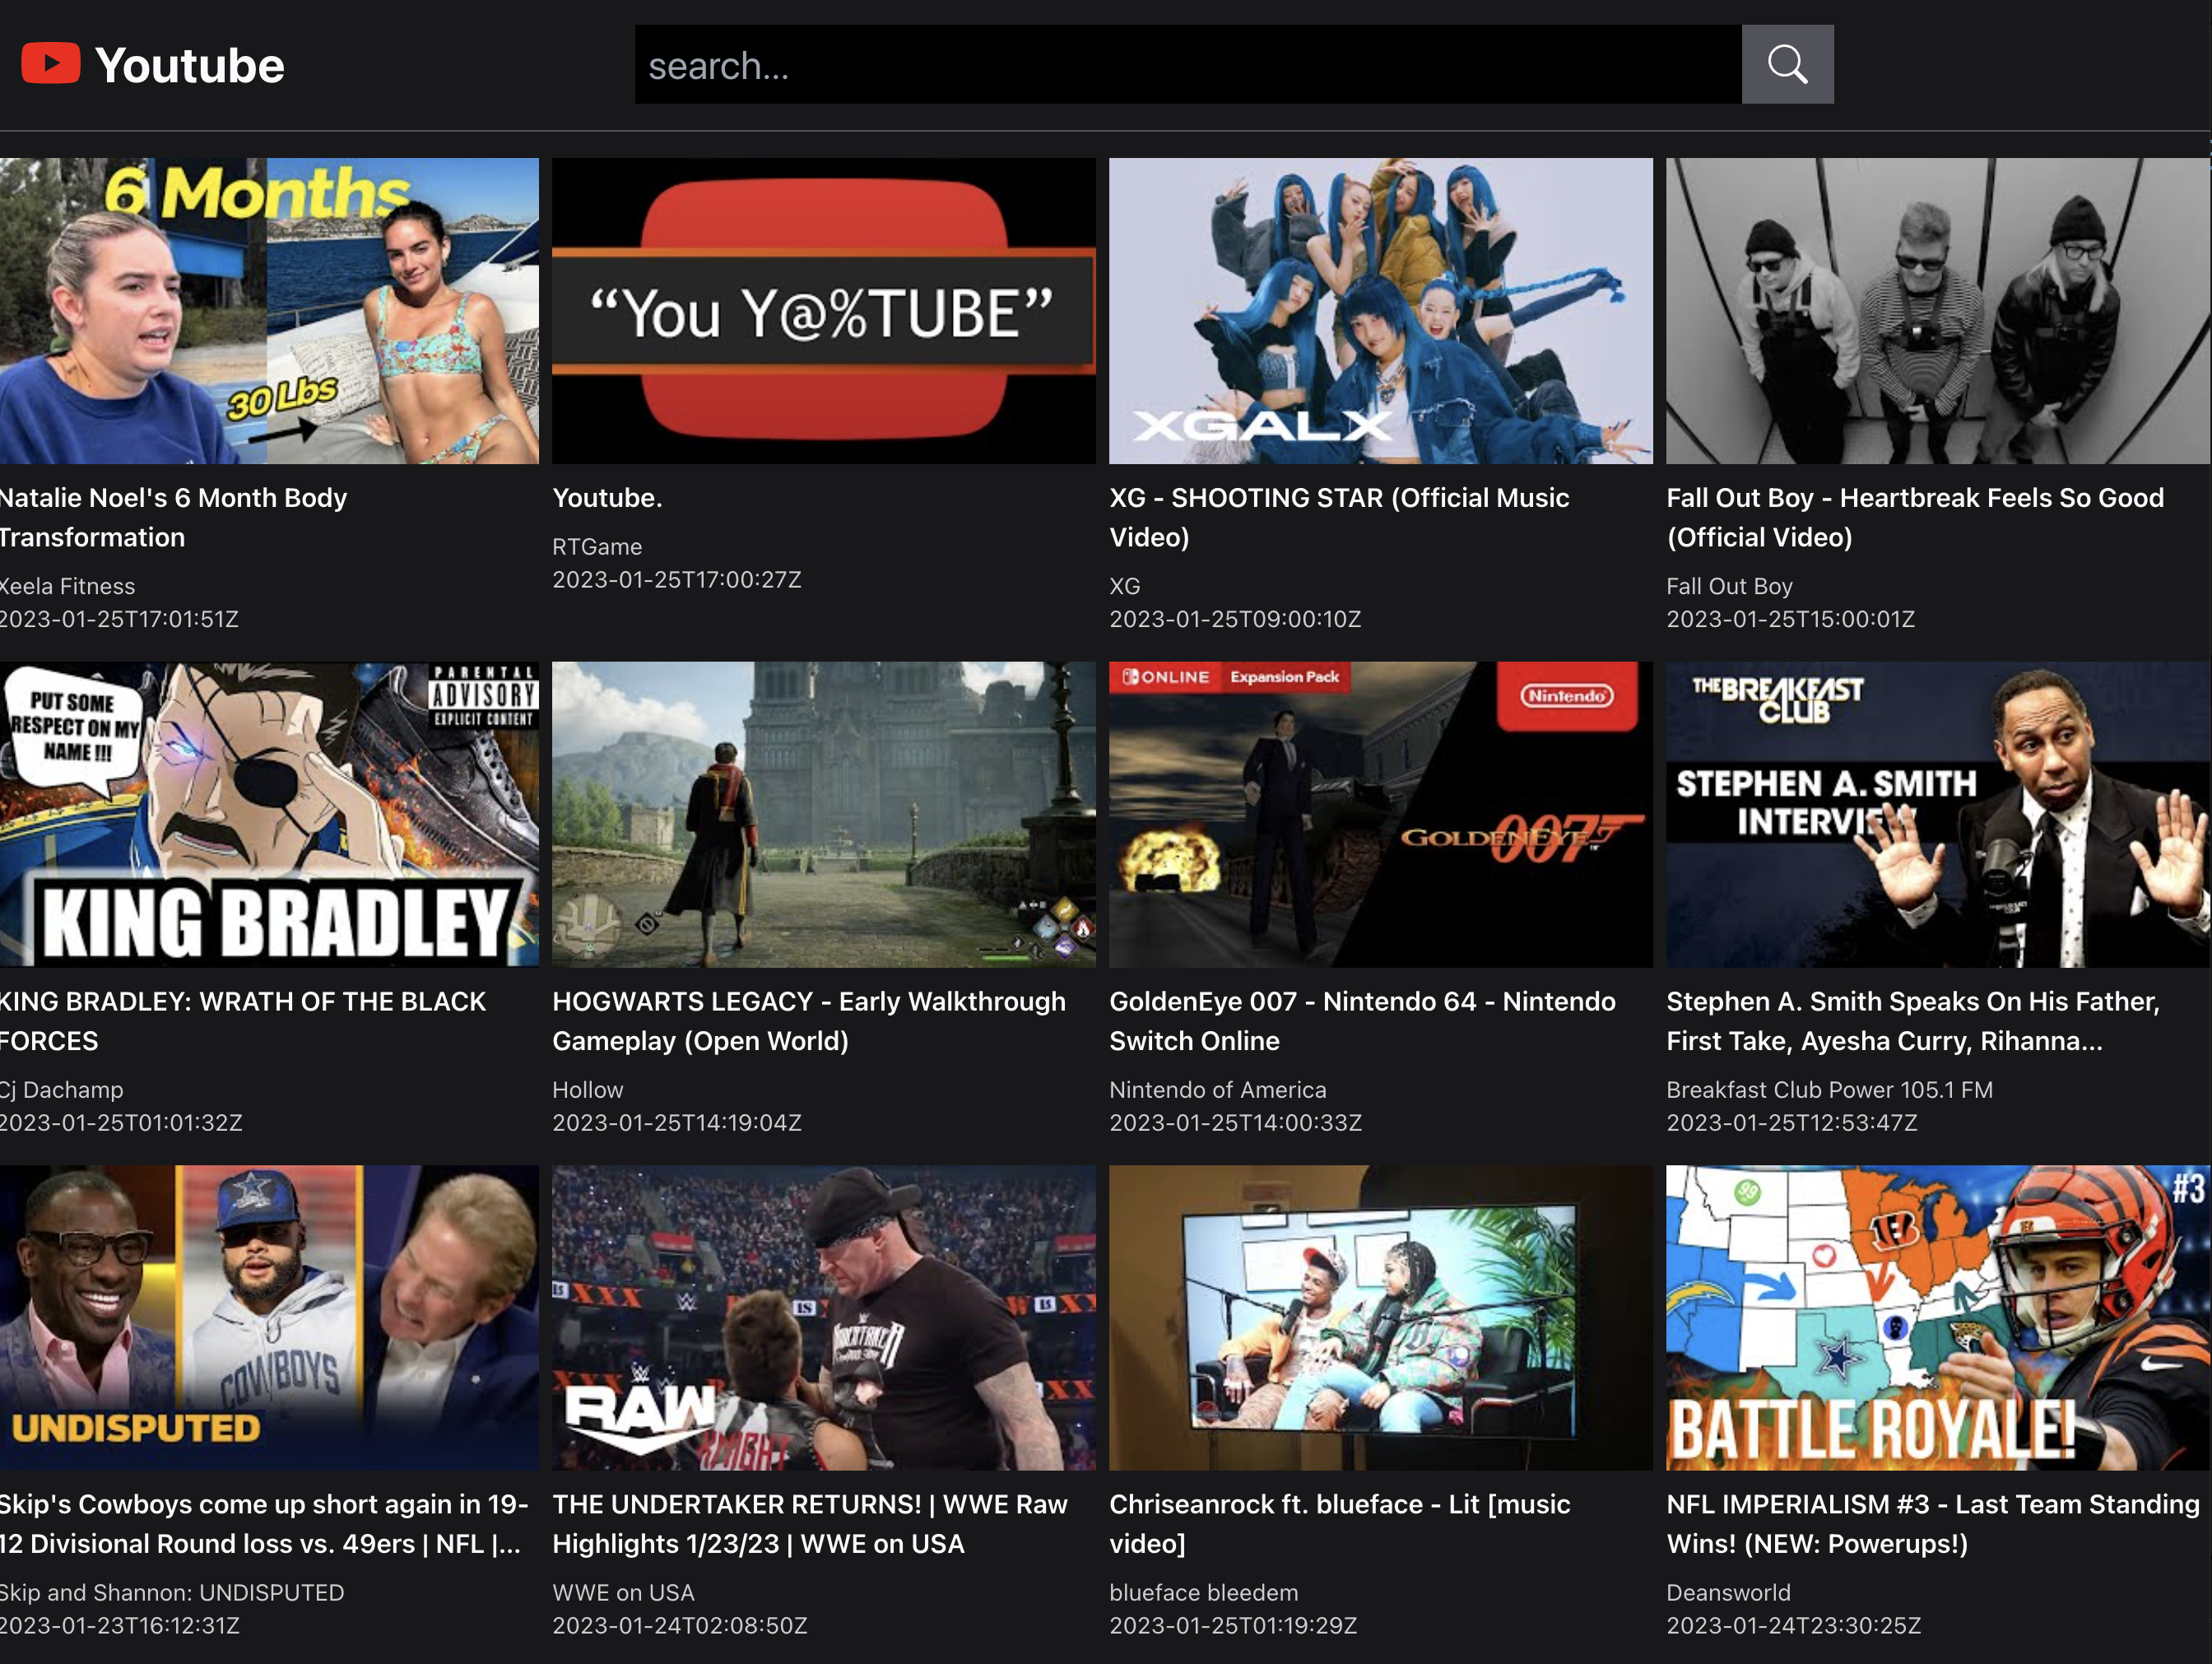This screenshot has width=2212, height=1664.
Task: Open Natalie Noel's 6 Month thumbnail
Action: coord(269,311)
